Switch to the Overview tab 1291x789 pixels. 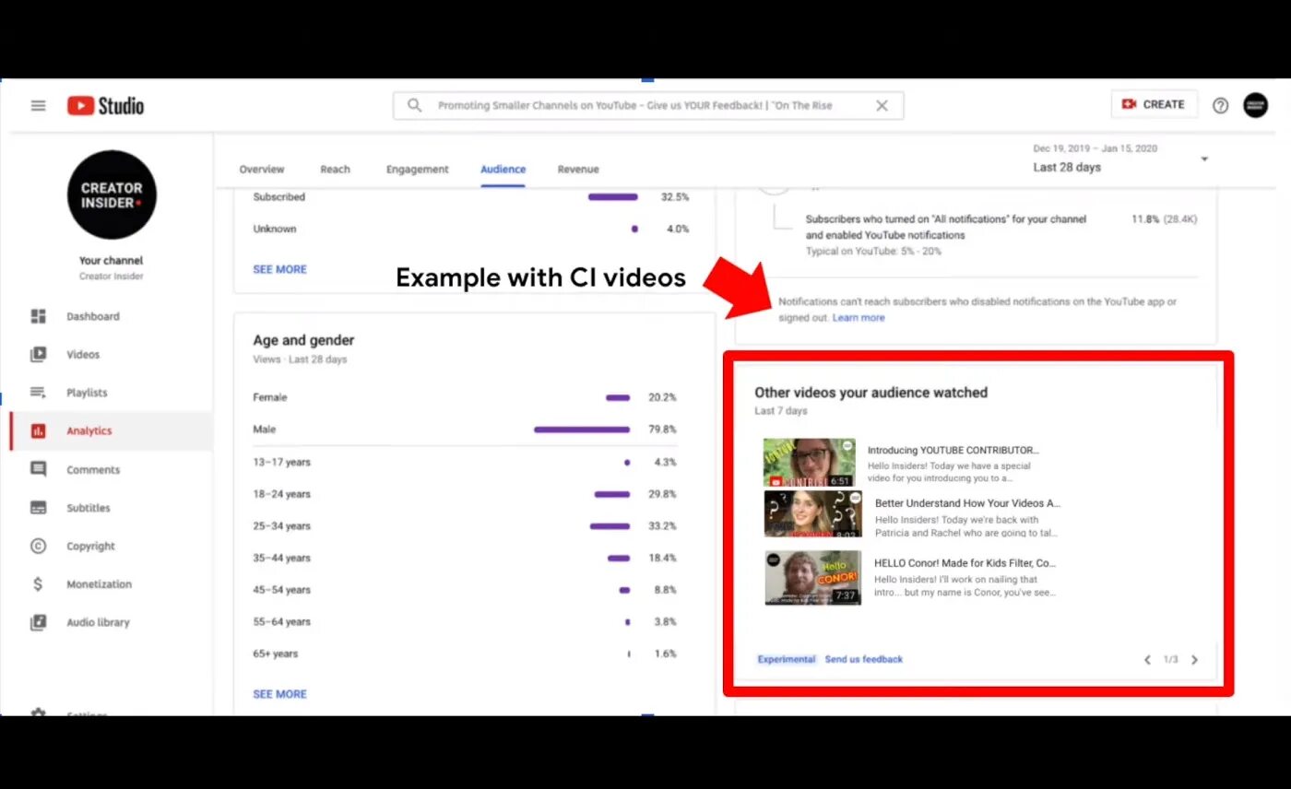pos(262,170)
